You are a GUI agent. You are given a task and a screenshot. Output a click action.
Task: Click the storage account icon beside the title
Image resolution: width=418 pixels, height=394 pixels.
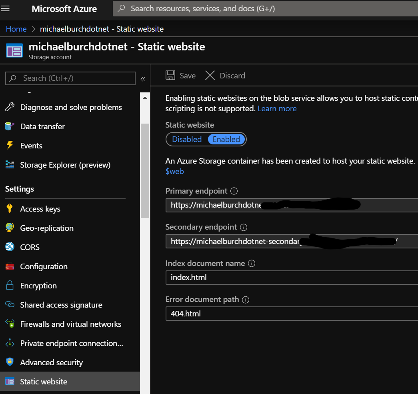click(14, 51)
